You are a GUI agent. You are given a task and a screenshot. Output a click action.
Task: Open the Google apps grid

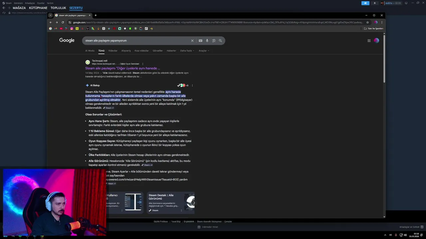369,40
